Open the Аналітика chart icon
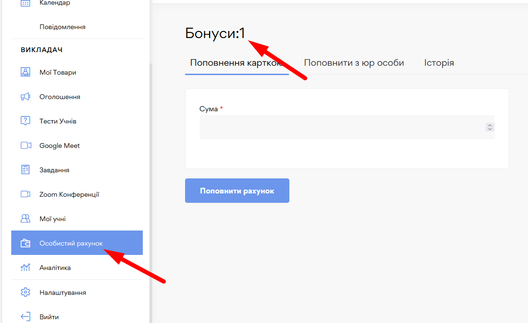 [25, 268]
